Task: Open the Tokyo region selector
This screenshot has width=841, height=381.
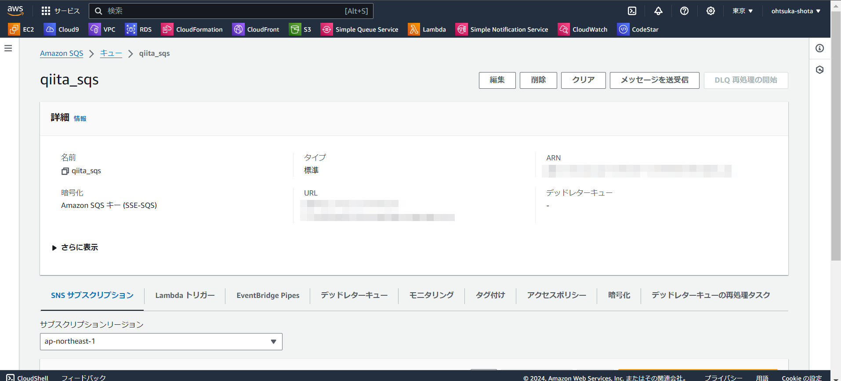Action: click(x=743, y=11)
